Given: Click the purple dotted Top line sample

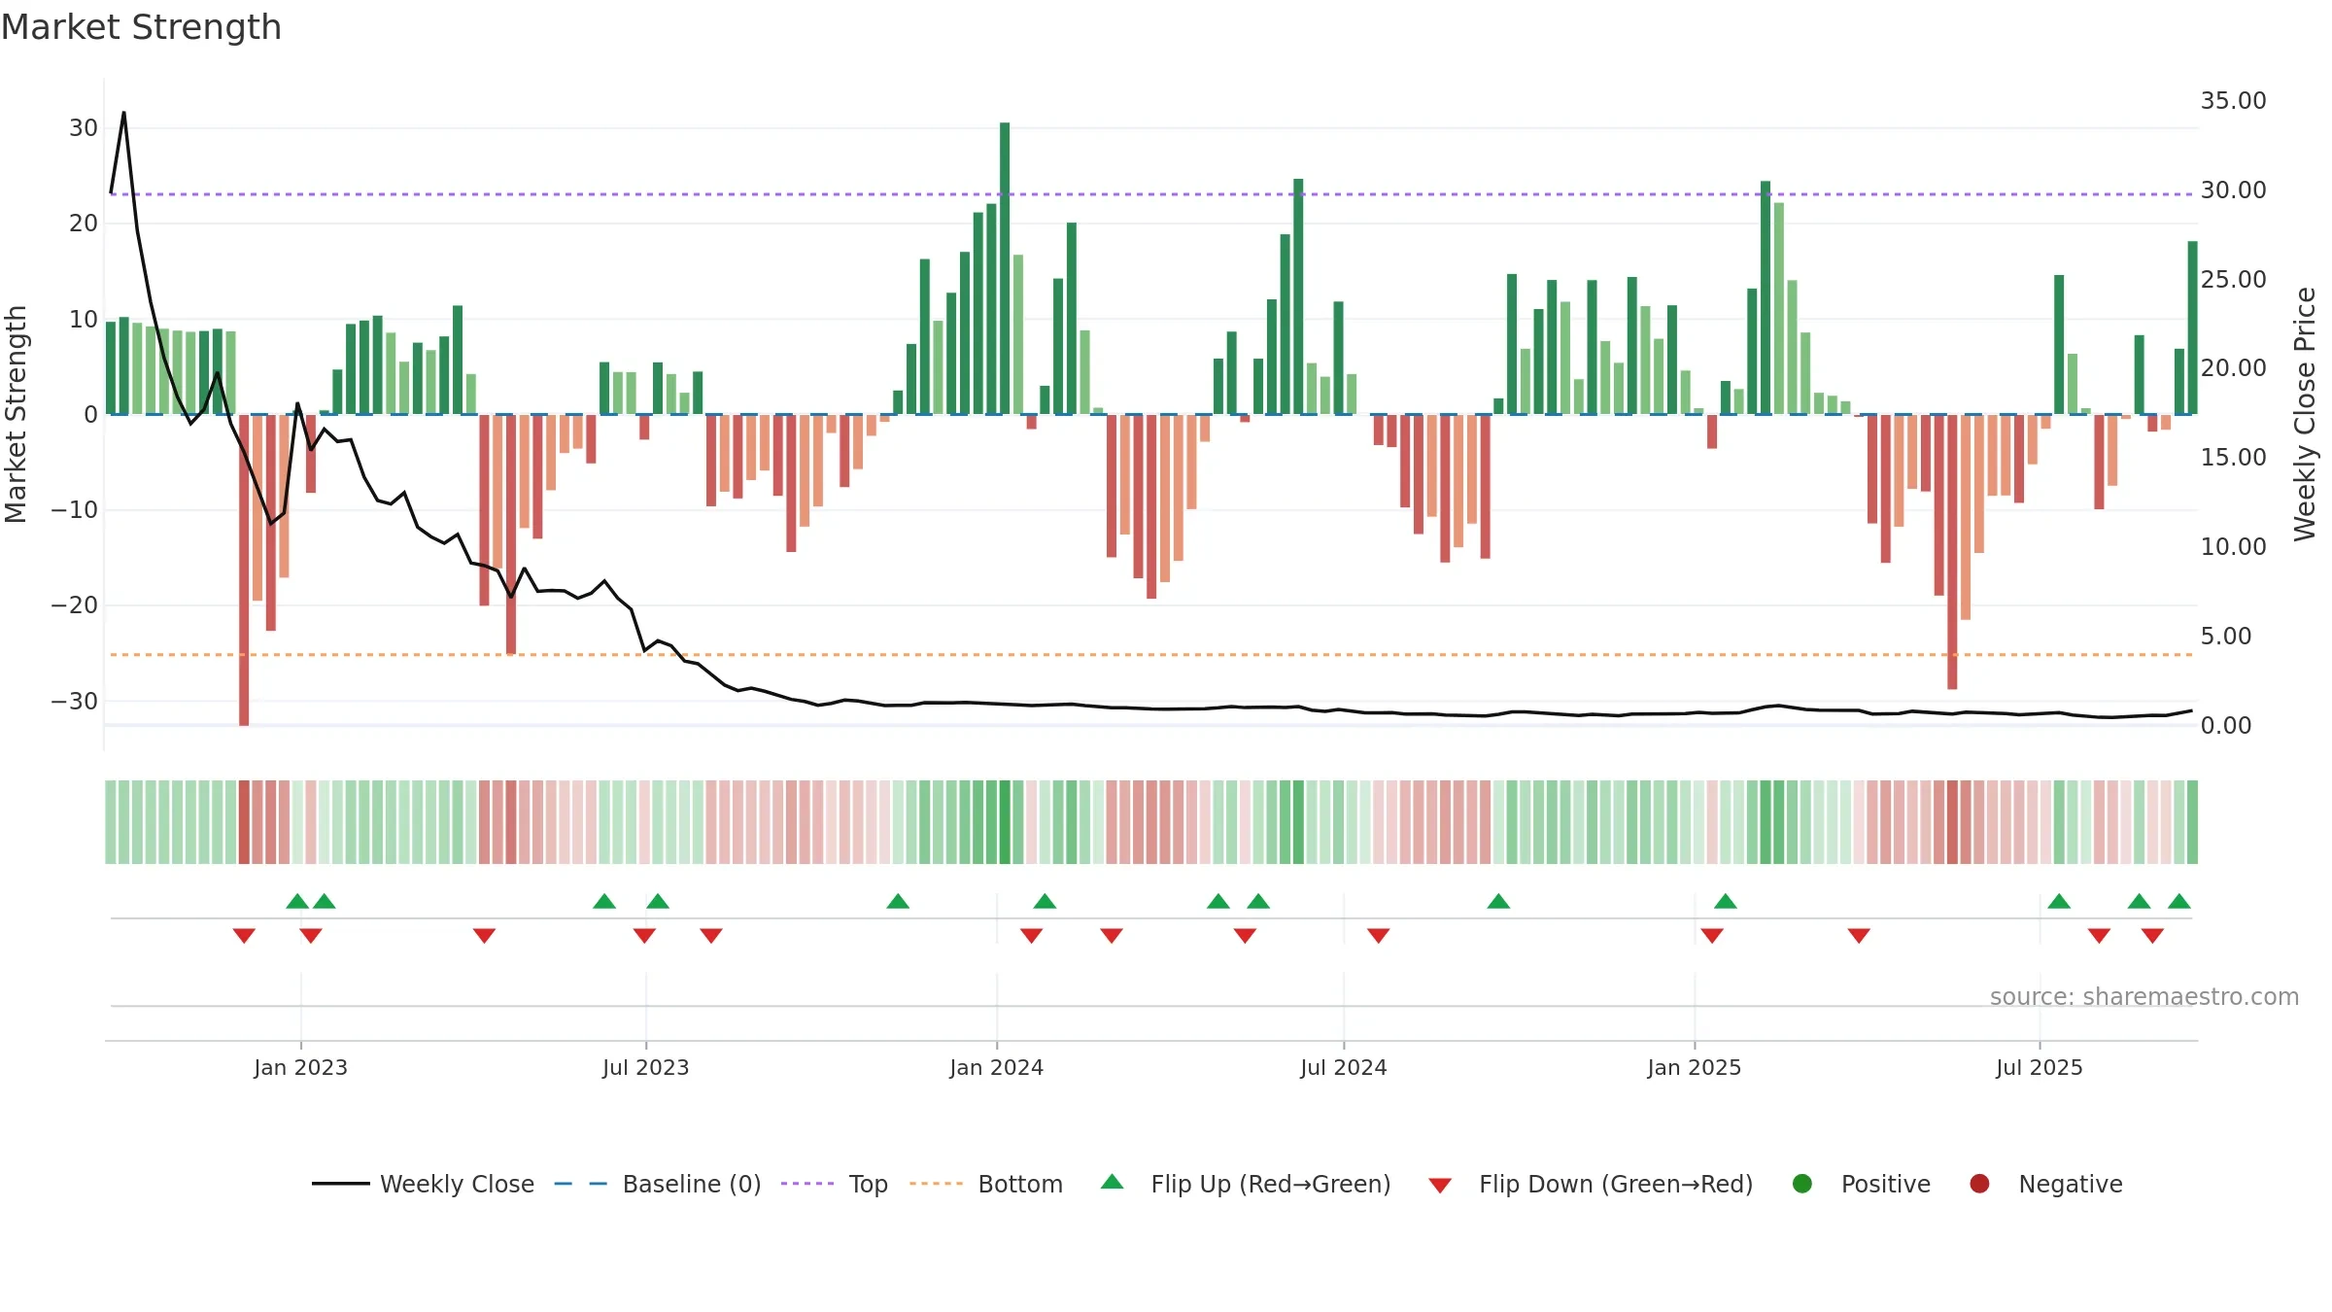Looking at the screenshot, I should (x=807, y=1184).
